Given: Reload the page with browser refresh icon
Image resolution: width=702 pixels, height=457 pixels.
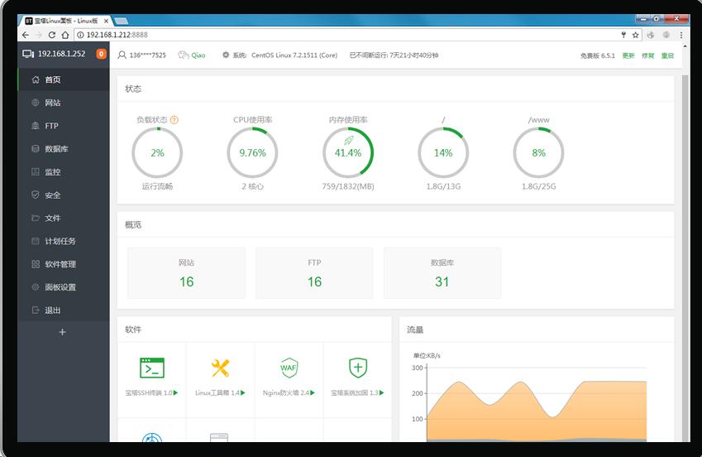Looking at the screenshot, I should pos(52,35).
